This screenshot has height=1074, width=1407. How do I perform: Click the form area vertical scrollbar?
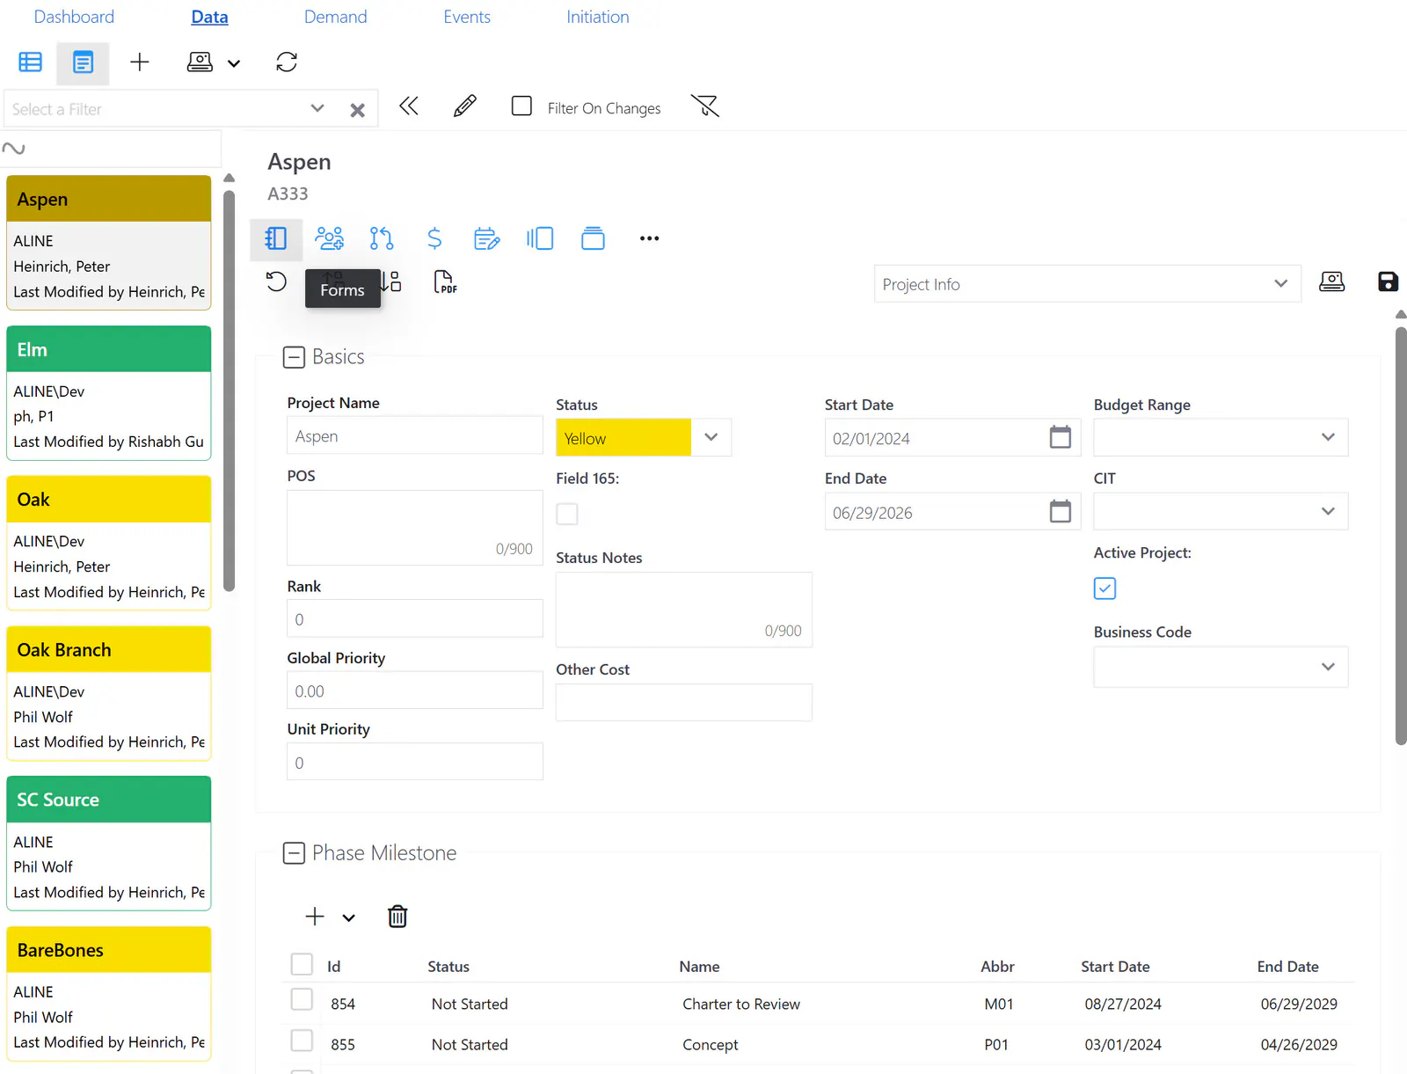pyautogui.click(x=1401, y=537)
